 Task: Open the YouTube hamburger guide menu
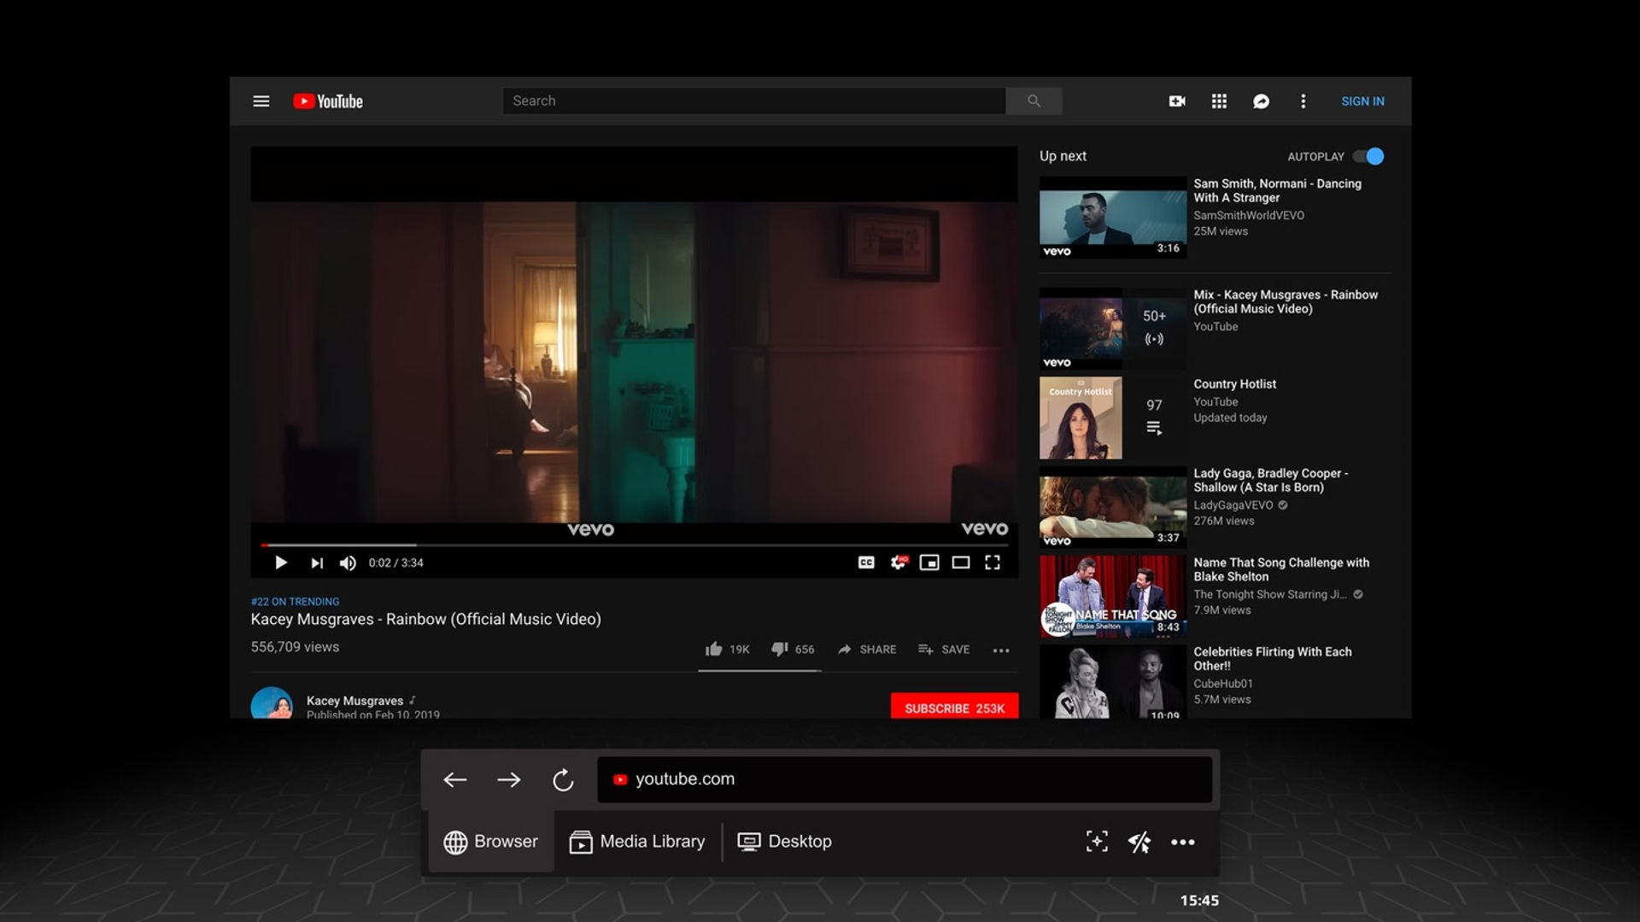coord(261,101)
